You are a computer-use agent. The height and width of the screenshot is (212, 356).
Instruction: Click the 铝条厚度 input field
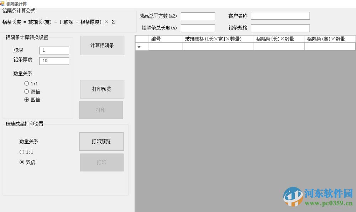pos(54,60)
